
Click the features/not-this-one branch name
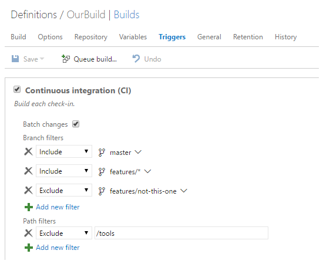(x=143, y=191)
